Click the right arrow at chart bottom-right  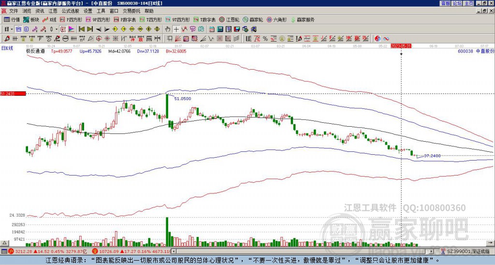point(491,243)
